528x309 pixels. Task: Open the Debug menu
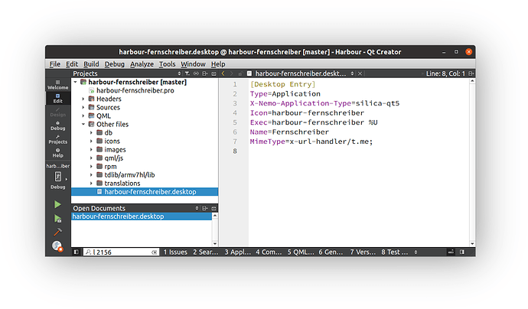(x=115, y=64)
